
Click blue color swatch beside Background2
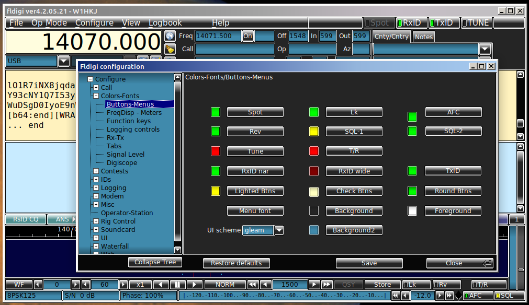[x=314, y=230]
